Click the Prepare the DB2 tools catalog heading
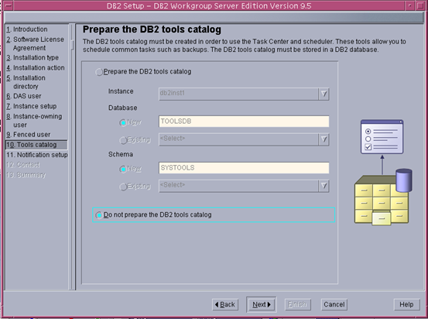Viewport: 428px width, 319px height. tap(152, 29)
